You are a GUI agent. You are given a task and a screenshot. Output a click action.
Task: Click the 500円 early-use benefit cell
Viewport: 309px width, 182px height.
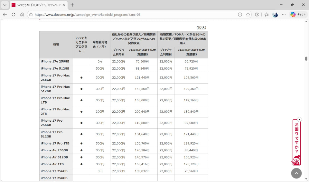pos(100,68)
